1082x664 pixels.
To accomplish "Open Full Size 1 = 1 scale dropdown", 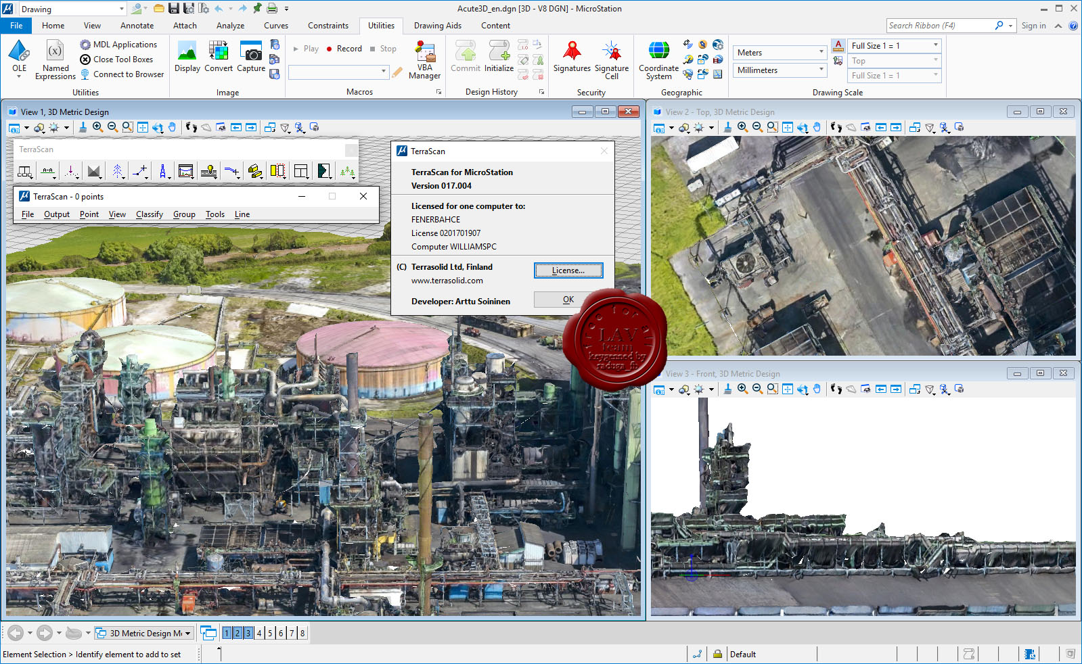I will tap(895, 46).
